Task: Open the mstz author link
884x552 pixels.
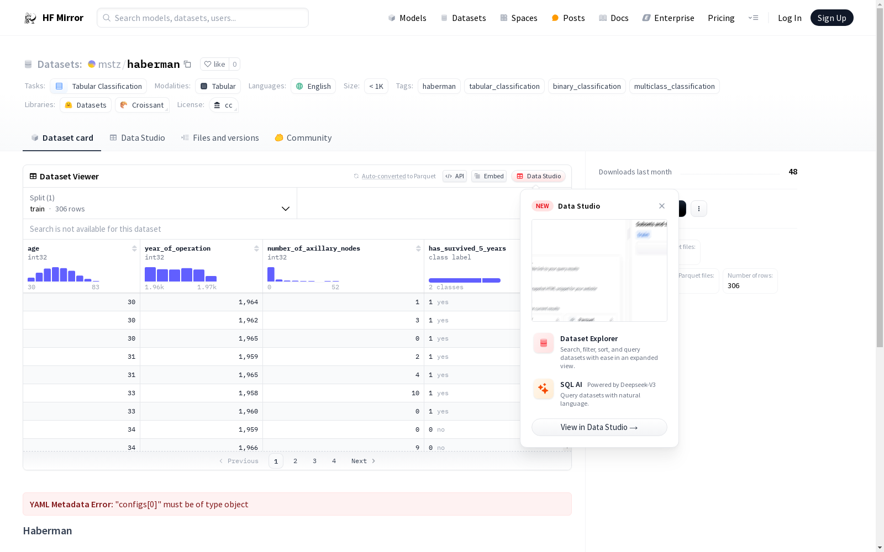Action: pos(109,64)
